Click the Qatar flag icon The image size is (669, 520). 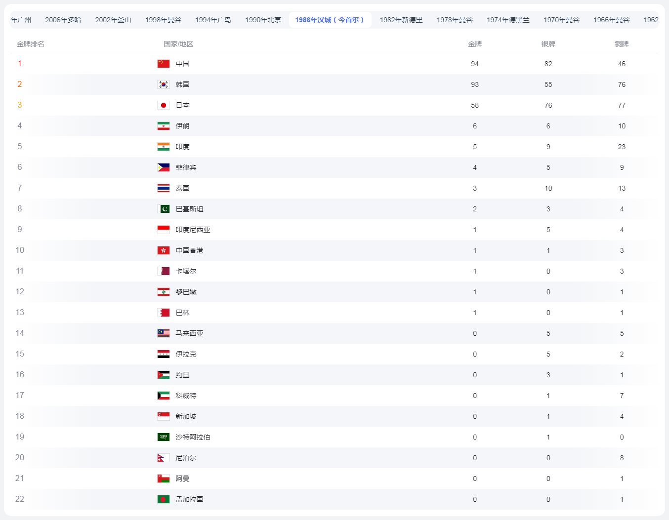[x=164, y=271]
